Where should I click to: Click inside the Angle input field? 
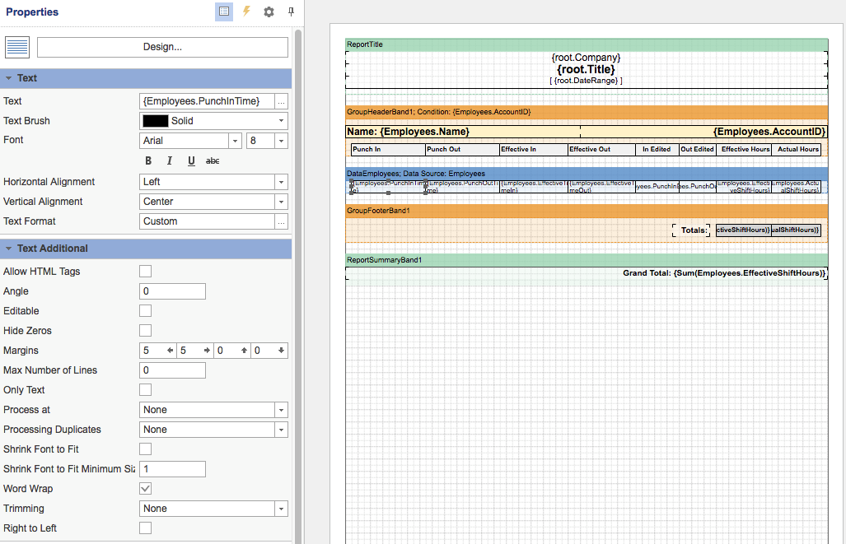172,291
